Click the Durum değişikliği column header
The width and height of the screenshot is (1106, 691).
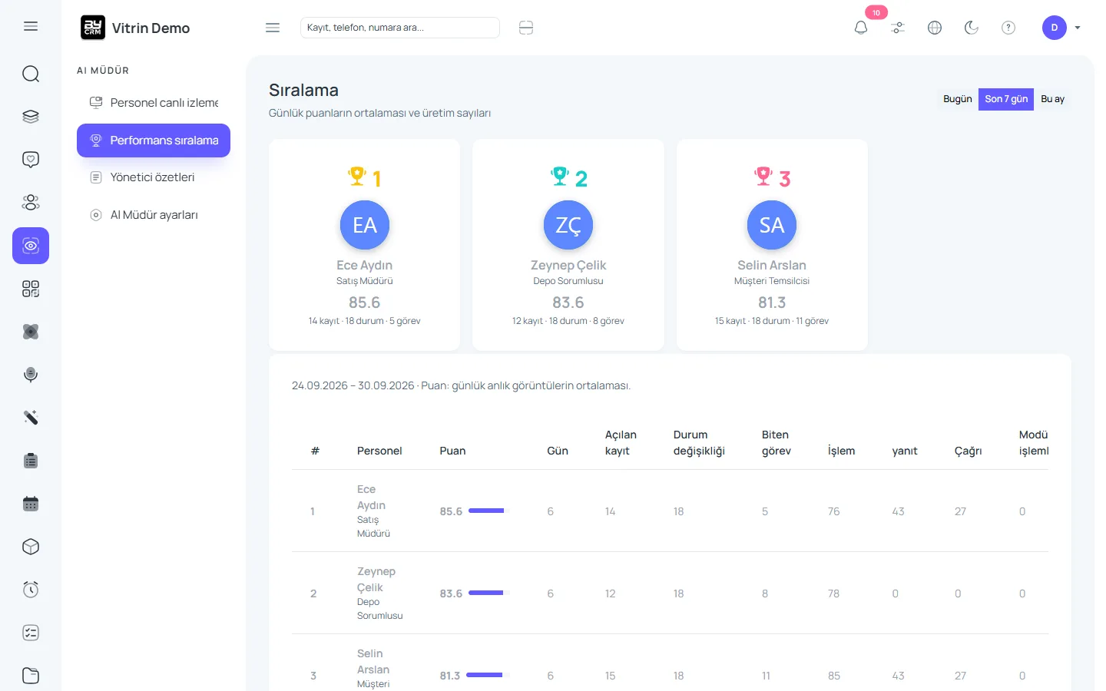click(699, 443)
